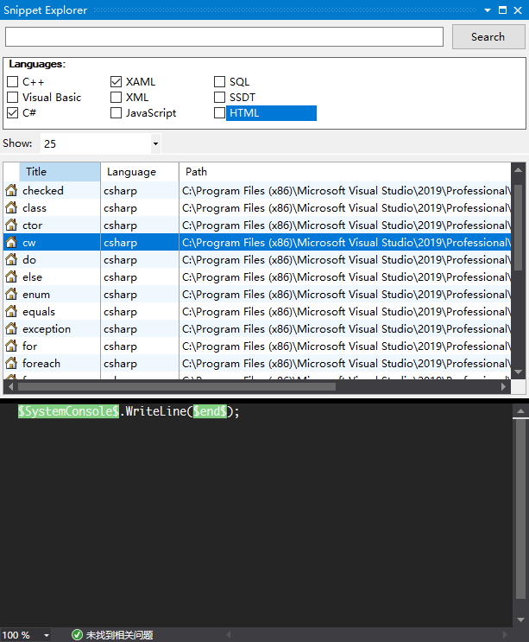Click the green no-issues checkmark status icon
Image resolution: width=529 pixels, height=642 pixels.
click(77, 635)
